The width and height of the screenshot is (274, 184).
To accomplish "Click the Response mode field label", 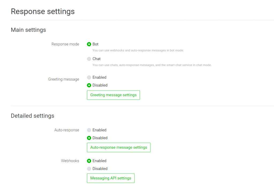I will click(x=65, y=44).
